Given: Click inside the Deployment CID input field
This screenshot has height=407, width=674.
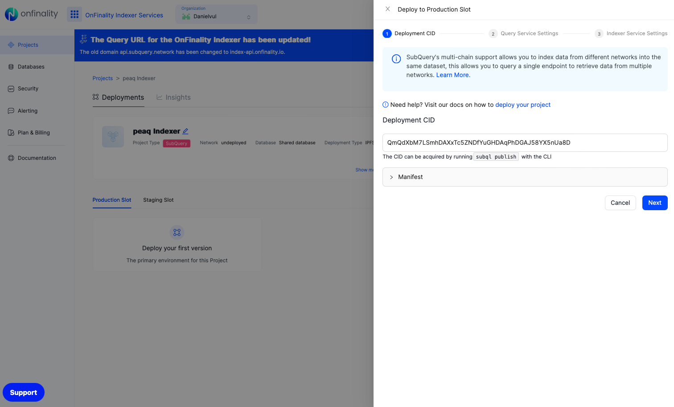Looking at the screenshot, I should pos(525,142).
